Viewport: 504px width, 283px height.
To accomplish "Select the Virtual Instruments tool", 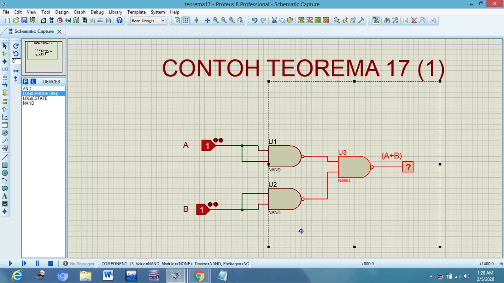I will pos(5,148).
